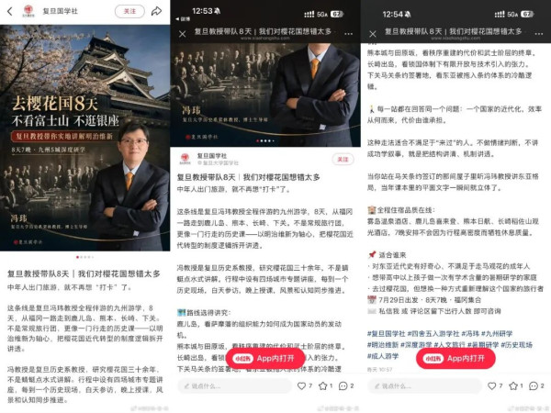Tap the 说点什么 comment field in the right panel
Viewport: 551px width, 413px height.
[x=425, y=386]
